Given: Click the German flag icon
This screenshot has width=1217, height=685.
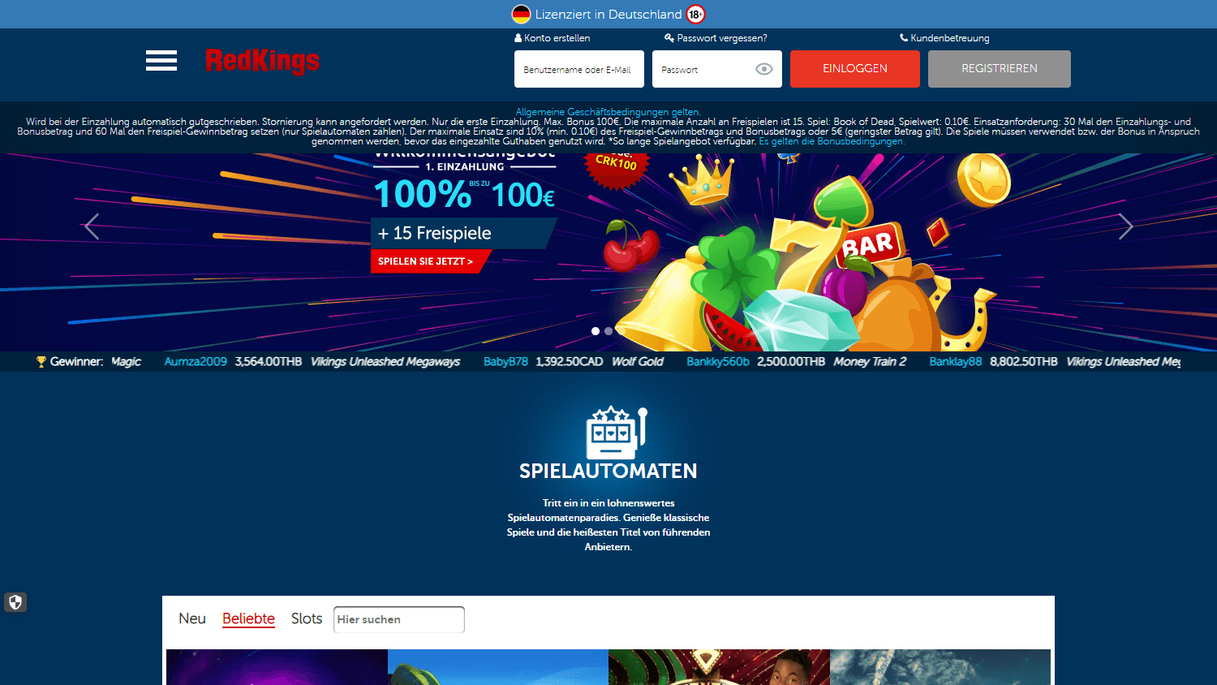Looking at the screenshot, I should (x=521, y=14).
